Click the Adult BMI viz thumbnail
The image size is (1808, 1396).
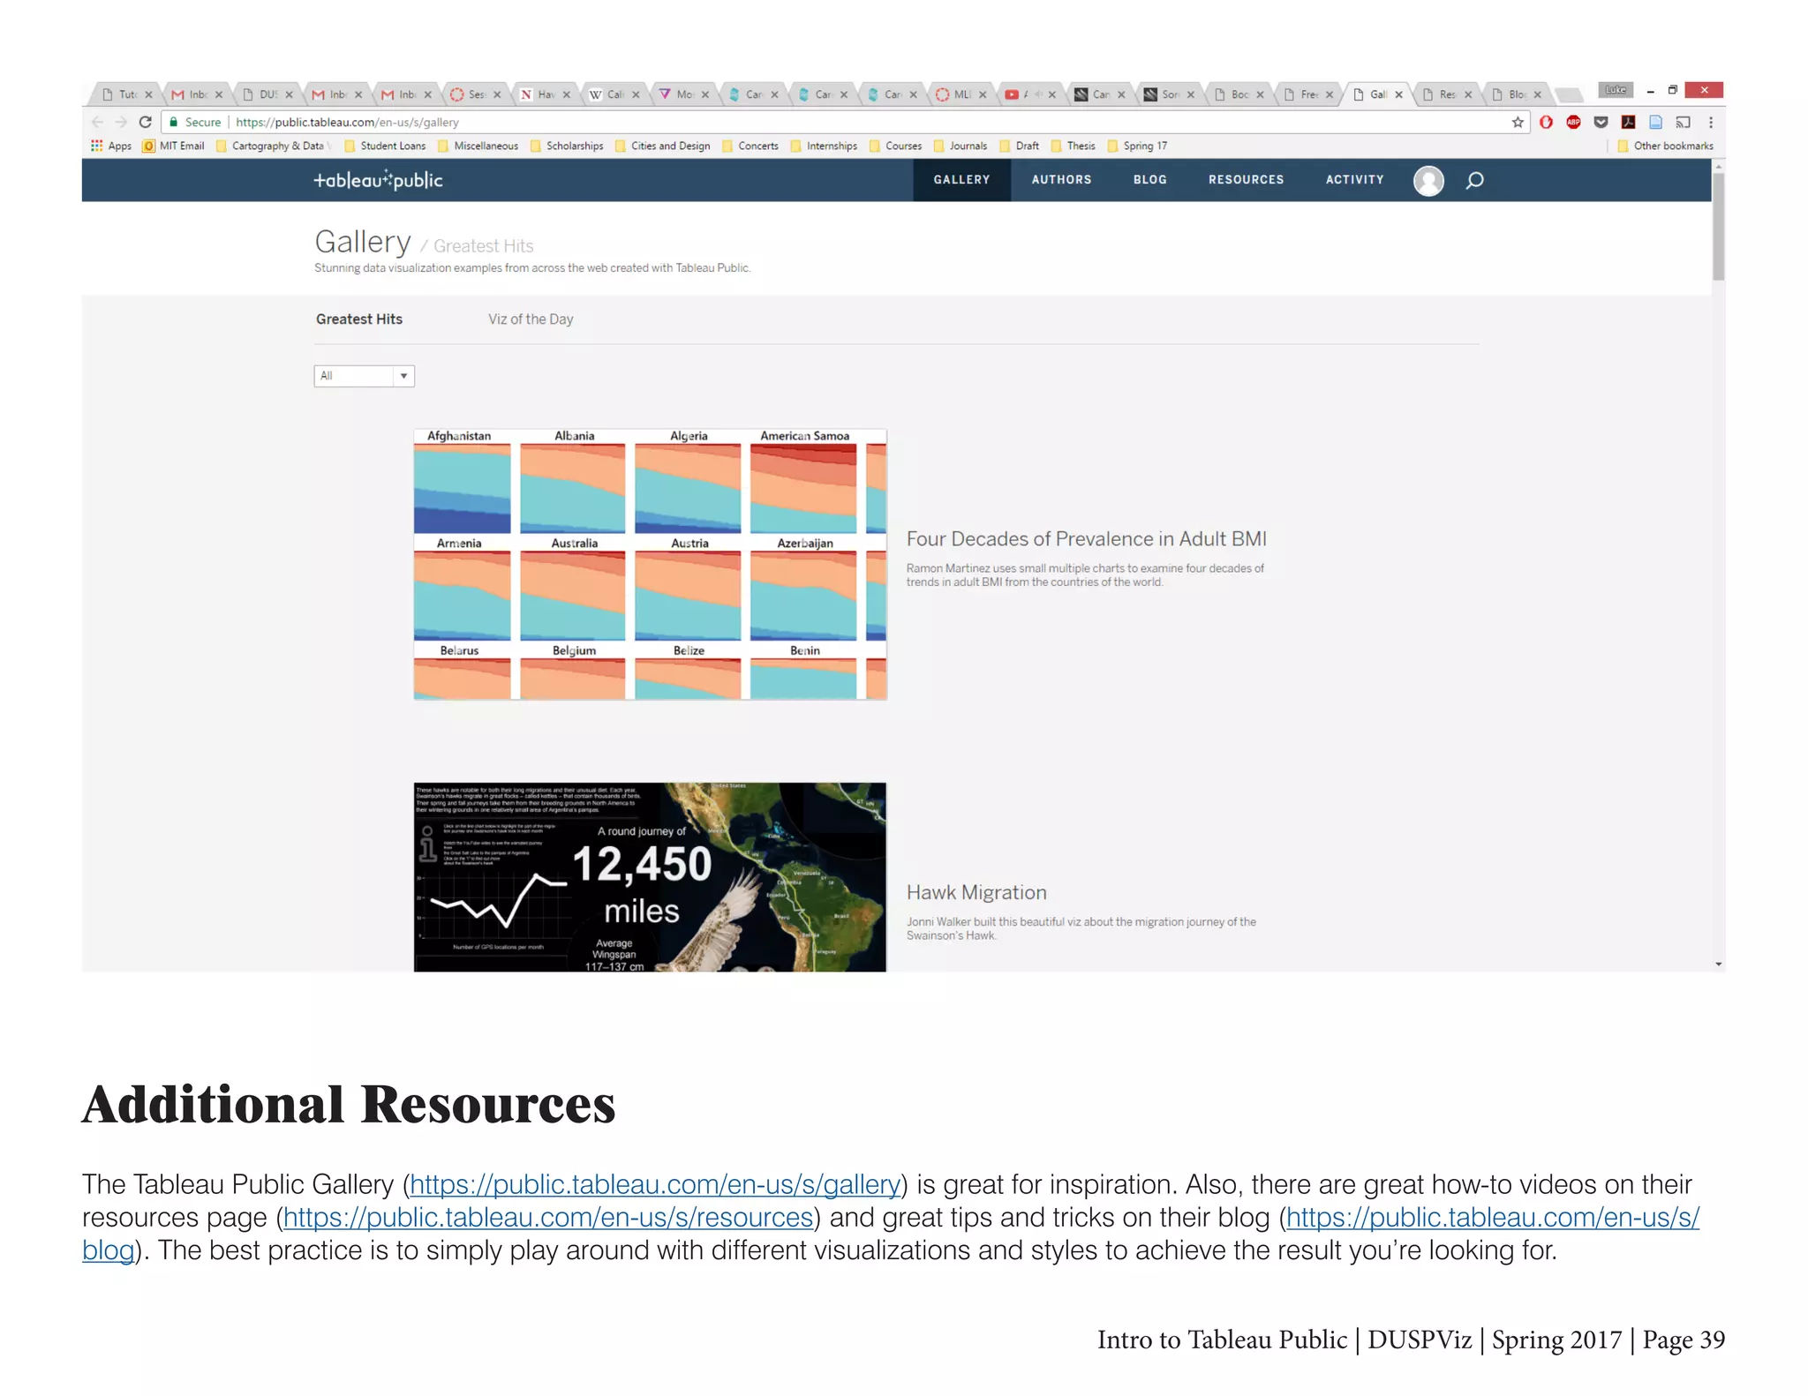[x=650, y=565]
